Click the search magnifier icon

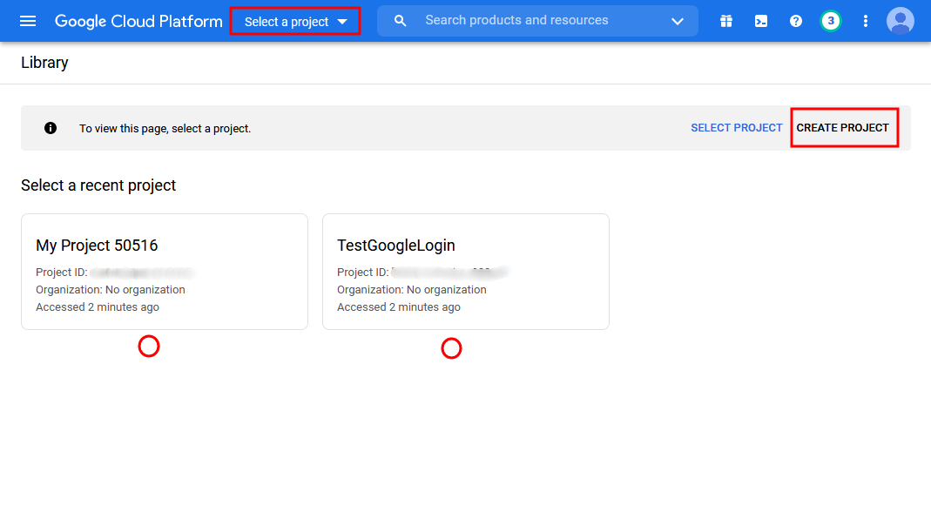click(401, 21)
